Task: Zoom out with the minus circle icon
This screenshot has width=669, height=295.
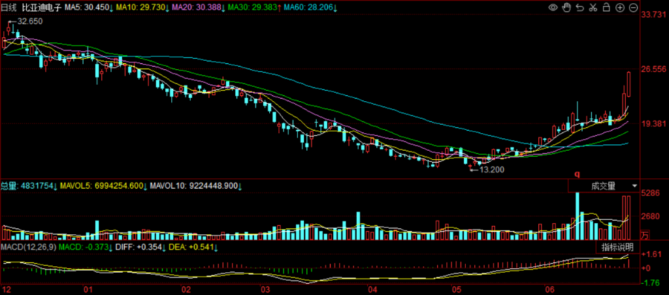Action: [632, 7]
